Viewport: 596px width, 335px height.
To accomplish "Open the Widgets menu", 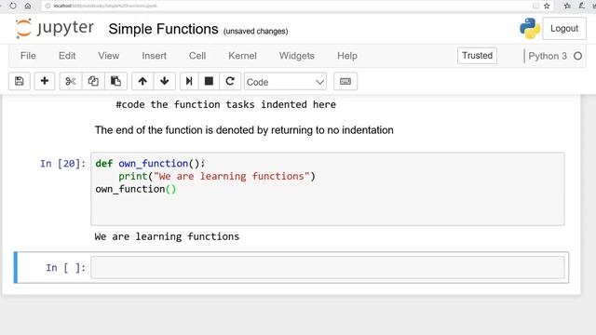I will [x=297, y=56].
